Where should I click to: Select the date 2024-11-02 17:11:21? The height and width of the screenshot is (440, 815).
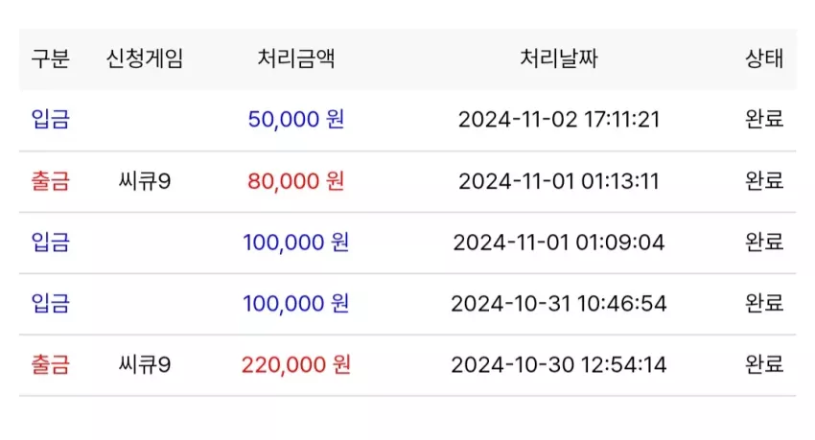click(559, 120)
